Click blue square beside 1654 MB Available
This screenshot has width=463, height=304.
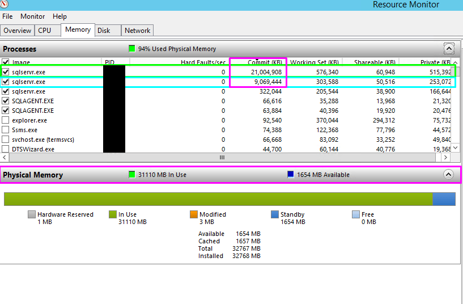coord(291,175)
